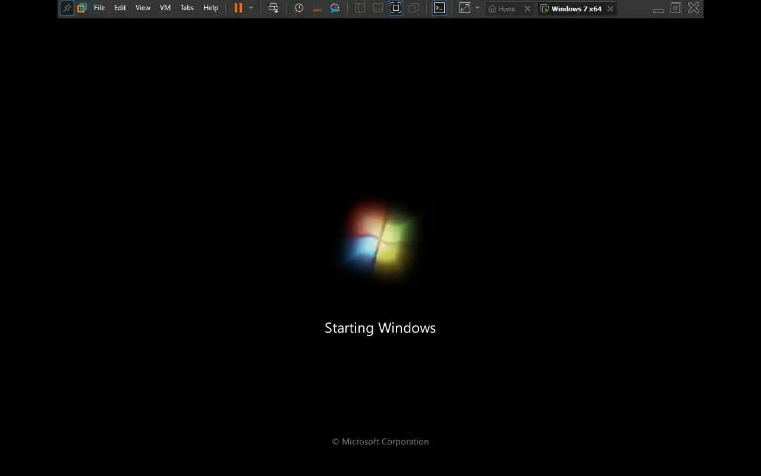Expand the stretch guest dropdown arrow

pos(477,8)
